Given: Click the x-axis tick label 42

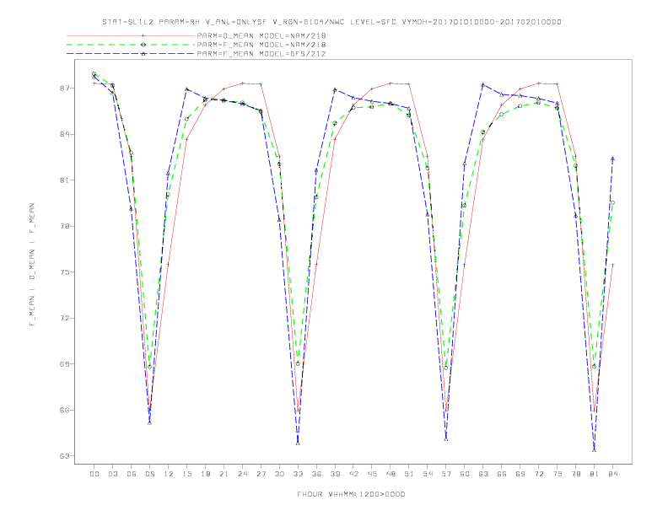Looking at the screenshot, I should click(353, 474).
